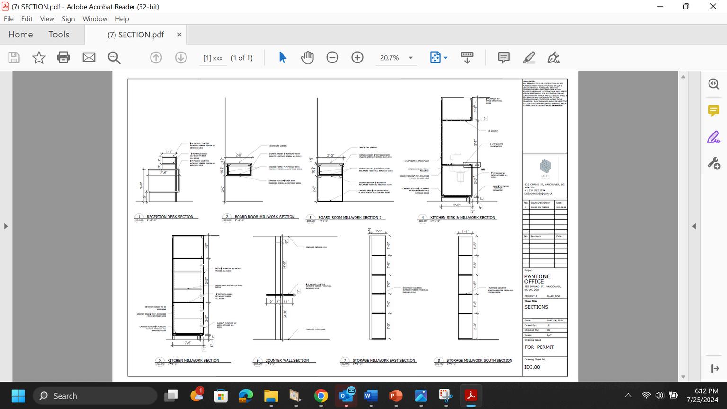
Task: Show hidden system tray icons
Action: tap(628, 396)
